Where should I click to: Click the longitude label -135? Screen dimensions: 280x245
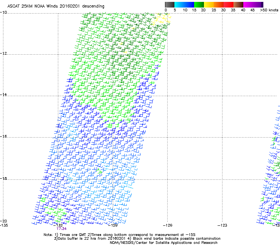4,225
